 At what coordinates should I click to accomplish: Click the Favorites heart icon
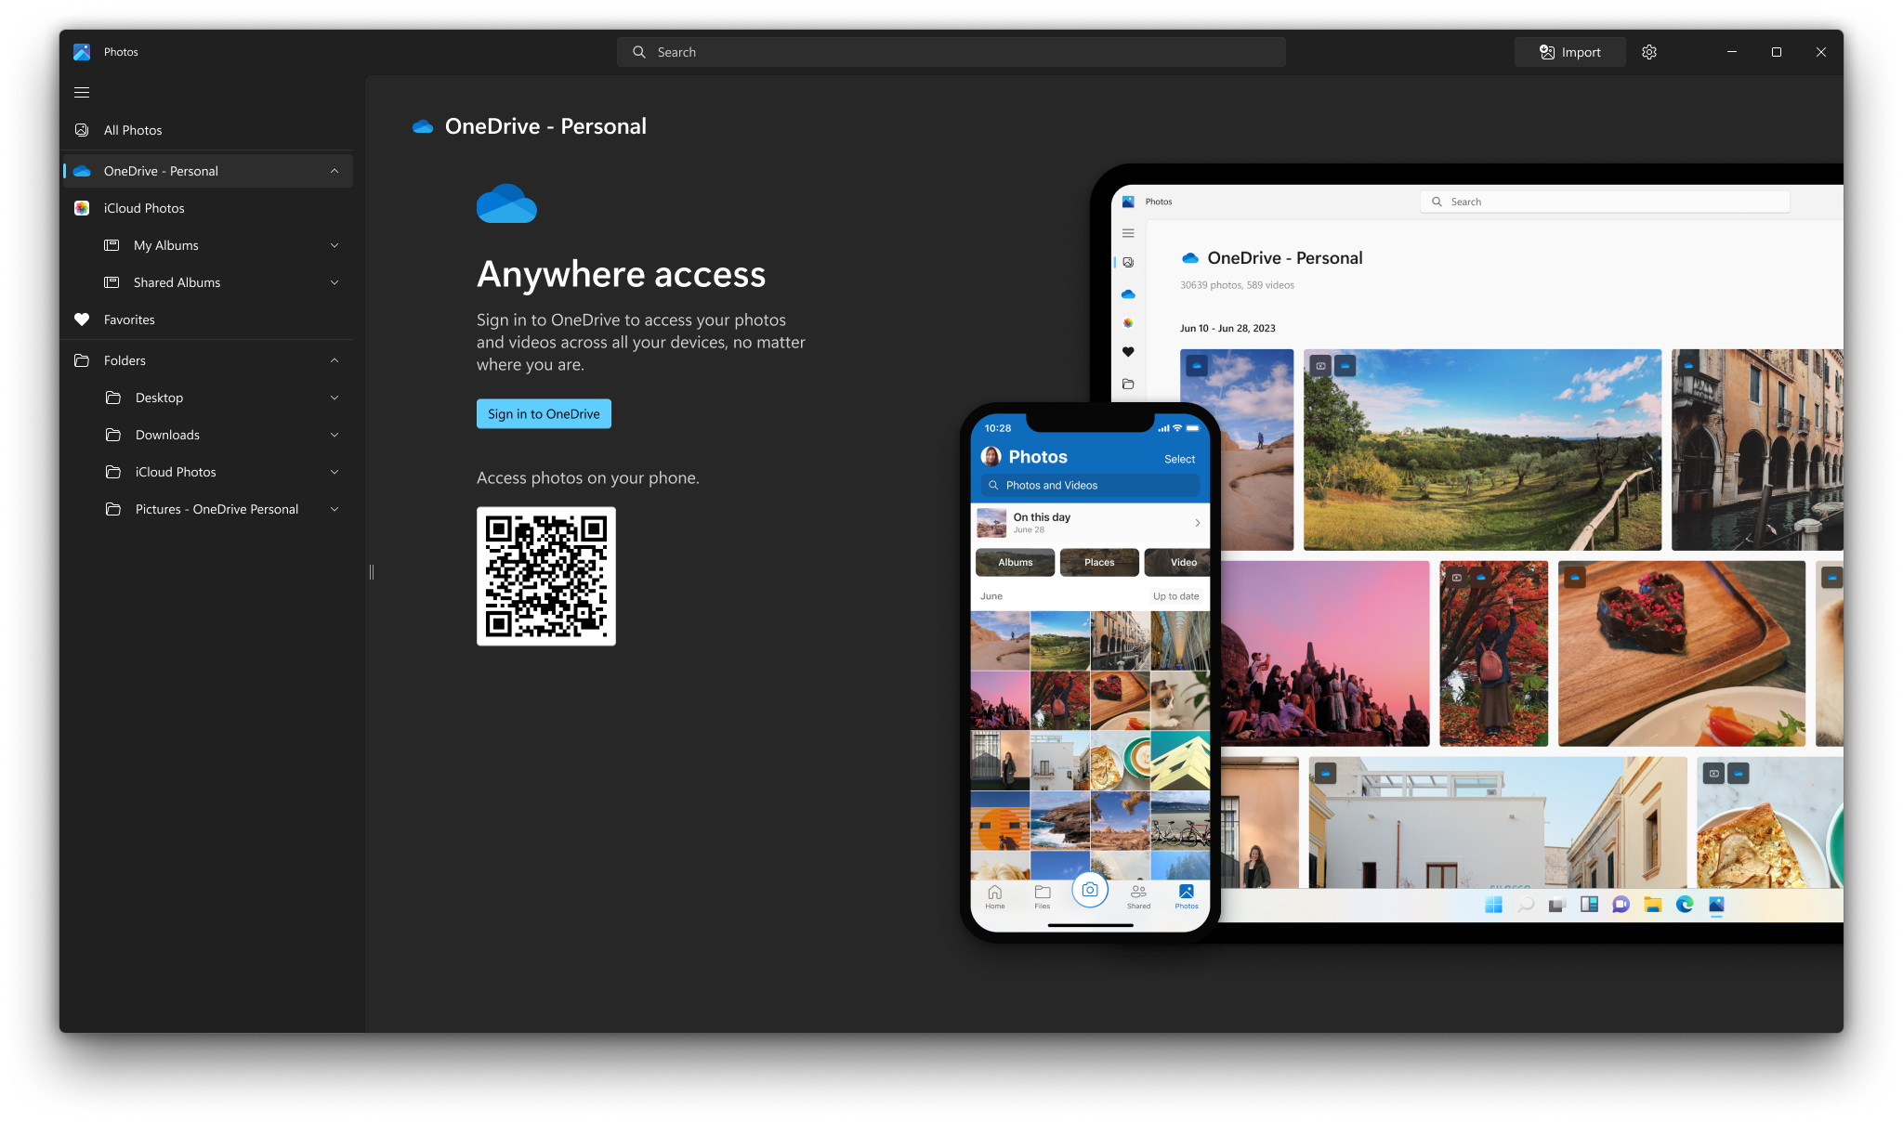tap(85, 320)
